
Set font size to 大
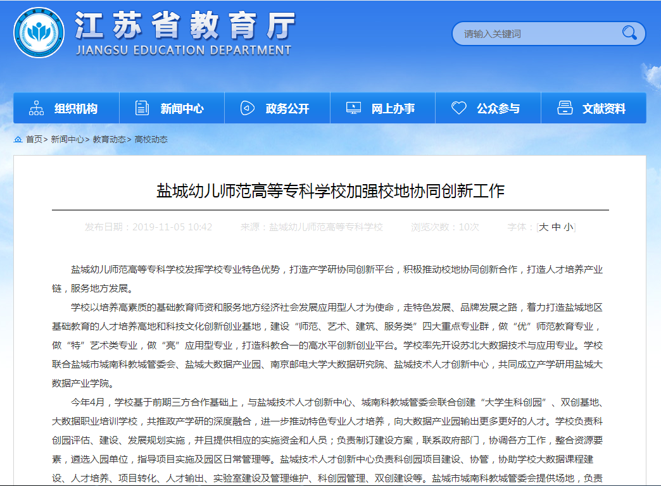click(x=543, y=227)
